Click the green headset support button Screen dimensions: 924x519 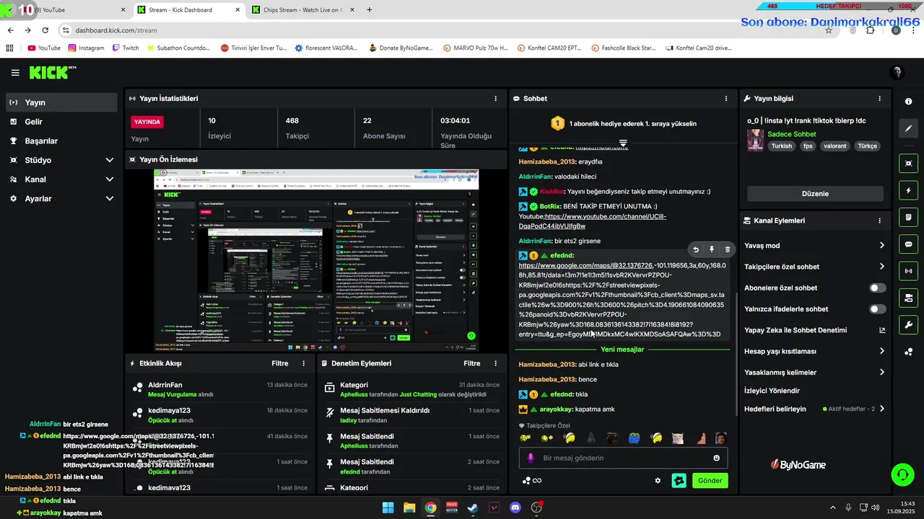click(x=902, y=474)
